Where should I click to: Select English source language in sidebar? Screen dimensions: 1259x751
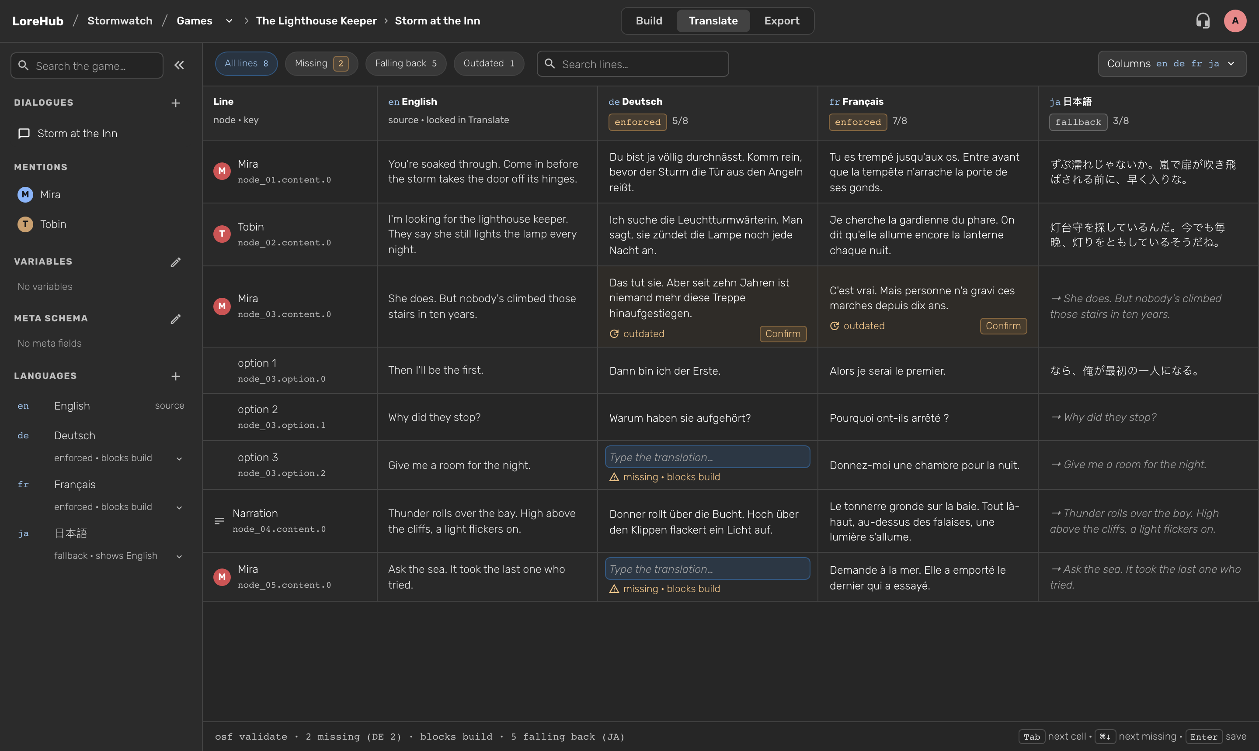click(100, 406)
